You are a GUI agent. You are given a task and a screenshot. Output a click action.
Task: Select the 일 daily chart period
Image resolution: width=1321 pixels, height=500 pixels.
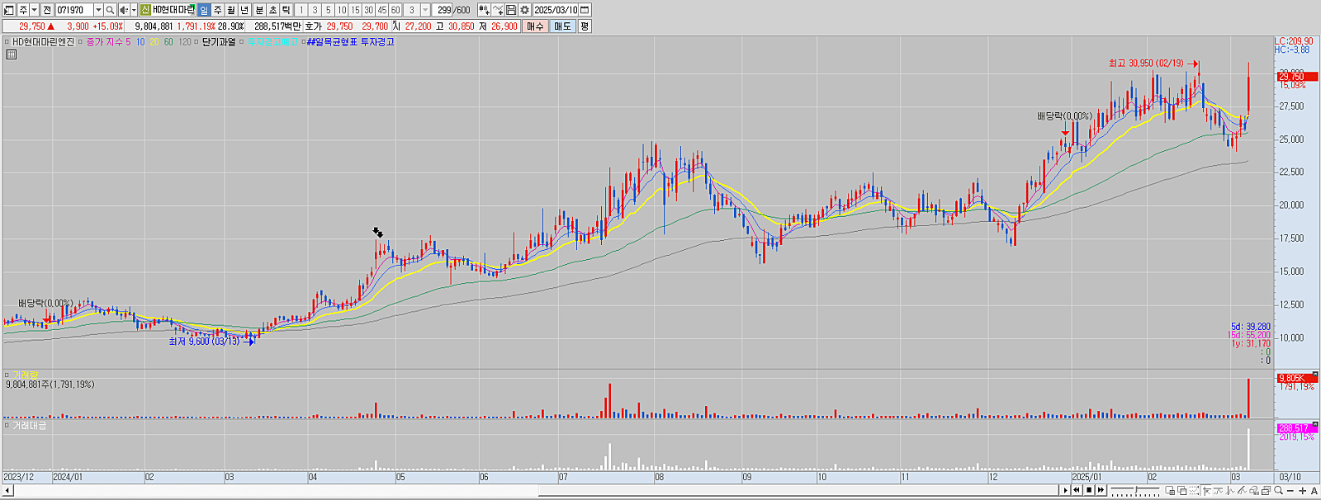tap(204, 10)
